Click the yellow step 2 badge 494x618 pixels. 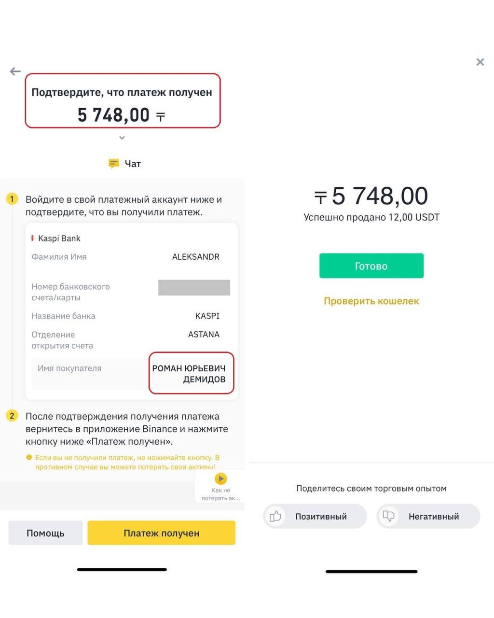[12, 416]
